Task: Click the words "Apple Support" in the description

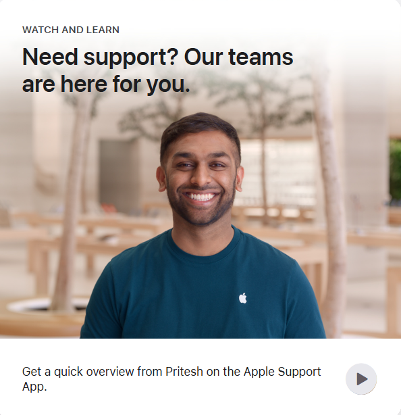Action: (282, 372)
